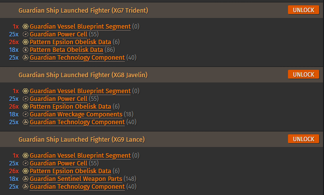Screen dimensions: 324x195
Task: Open Trident's Guardian Vessel Blueprint Segment link
Action: (x=80, y=26)
